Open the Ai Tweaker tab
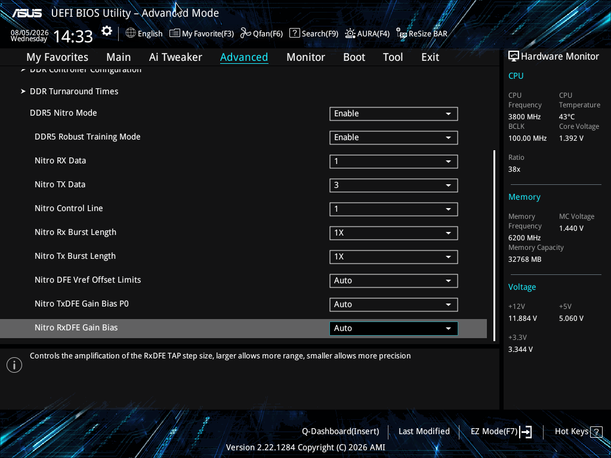Screen dimensions: 611x458 [x=175, y=57]
